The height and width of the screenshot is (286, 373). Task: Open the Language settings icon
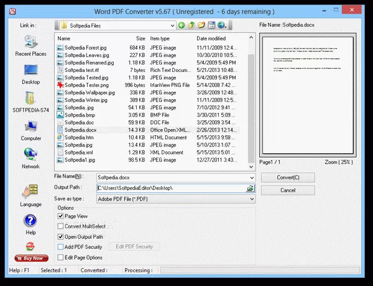pos(30,195)
